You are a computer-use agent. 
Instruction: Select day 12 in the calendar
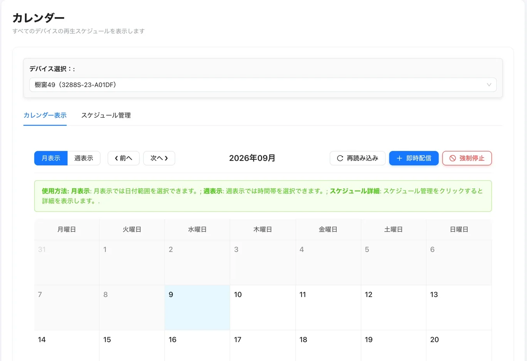coord(394,307)
